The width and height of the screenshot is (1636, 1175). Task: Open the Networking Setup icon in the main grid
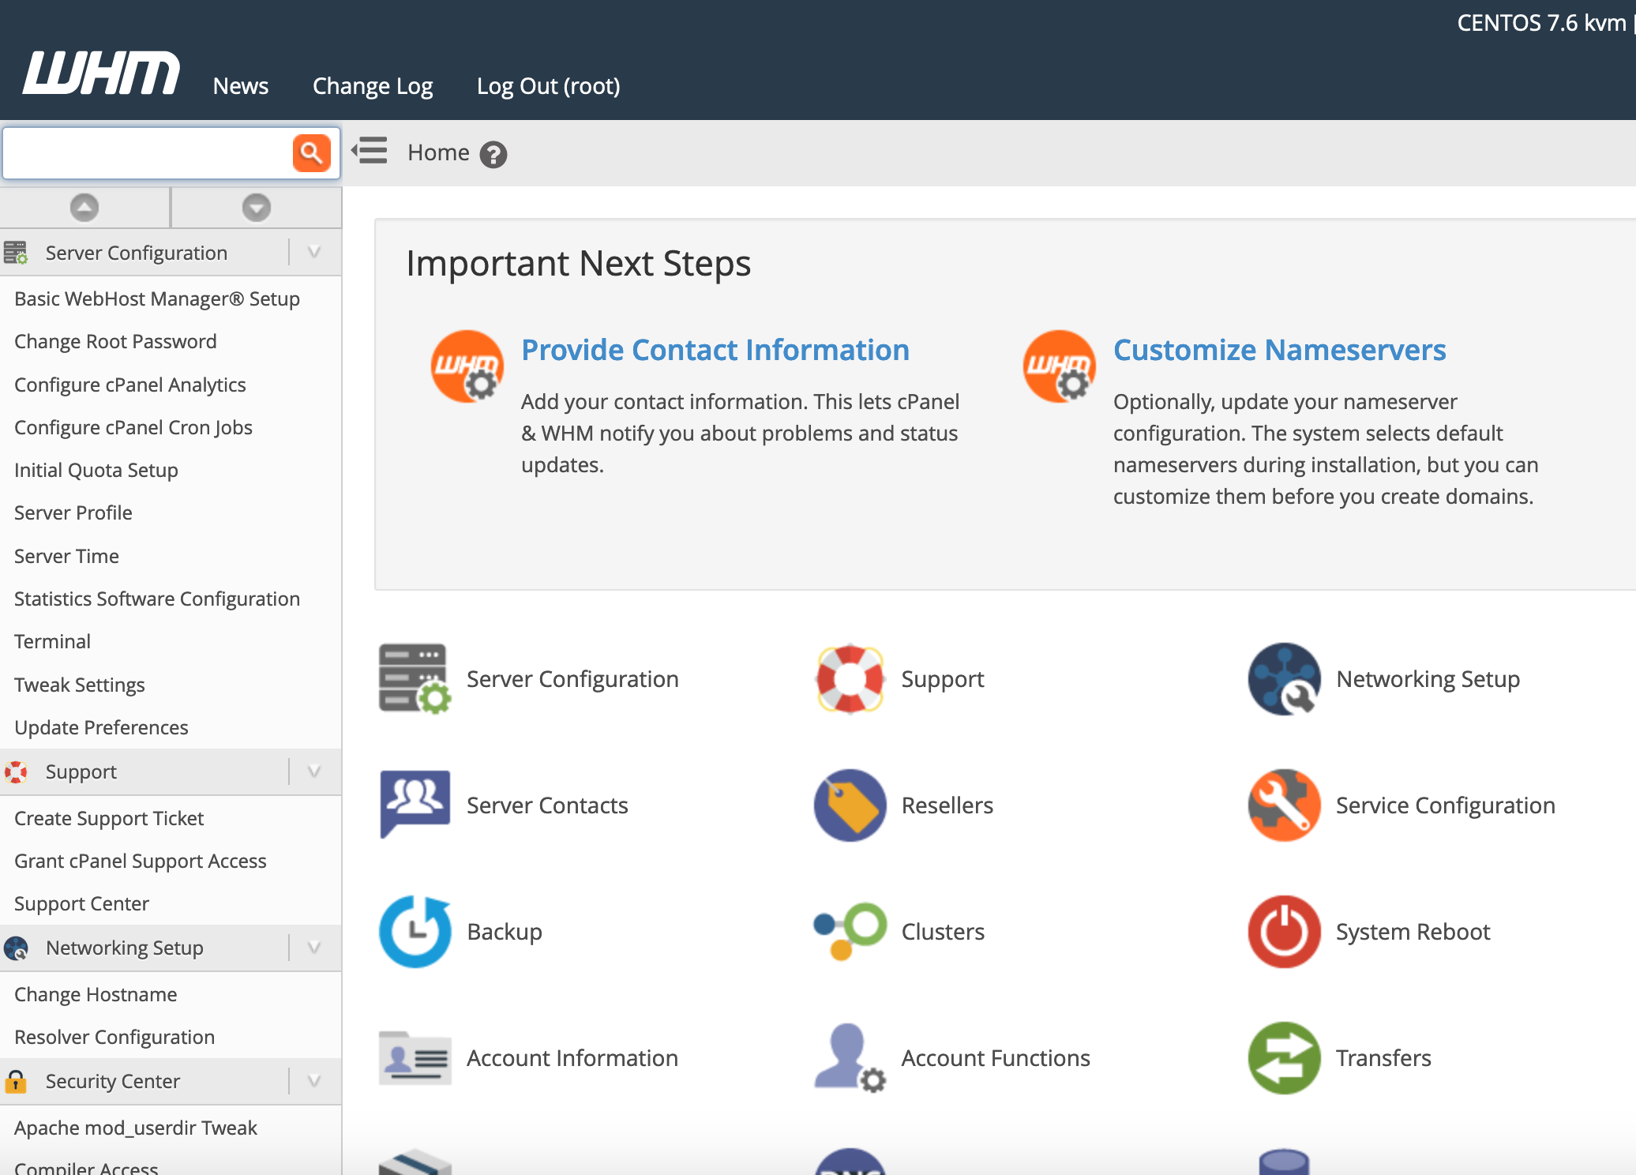click(1284, 679)
